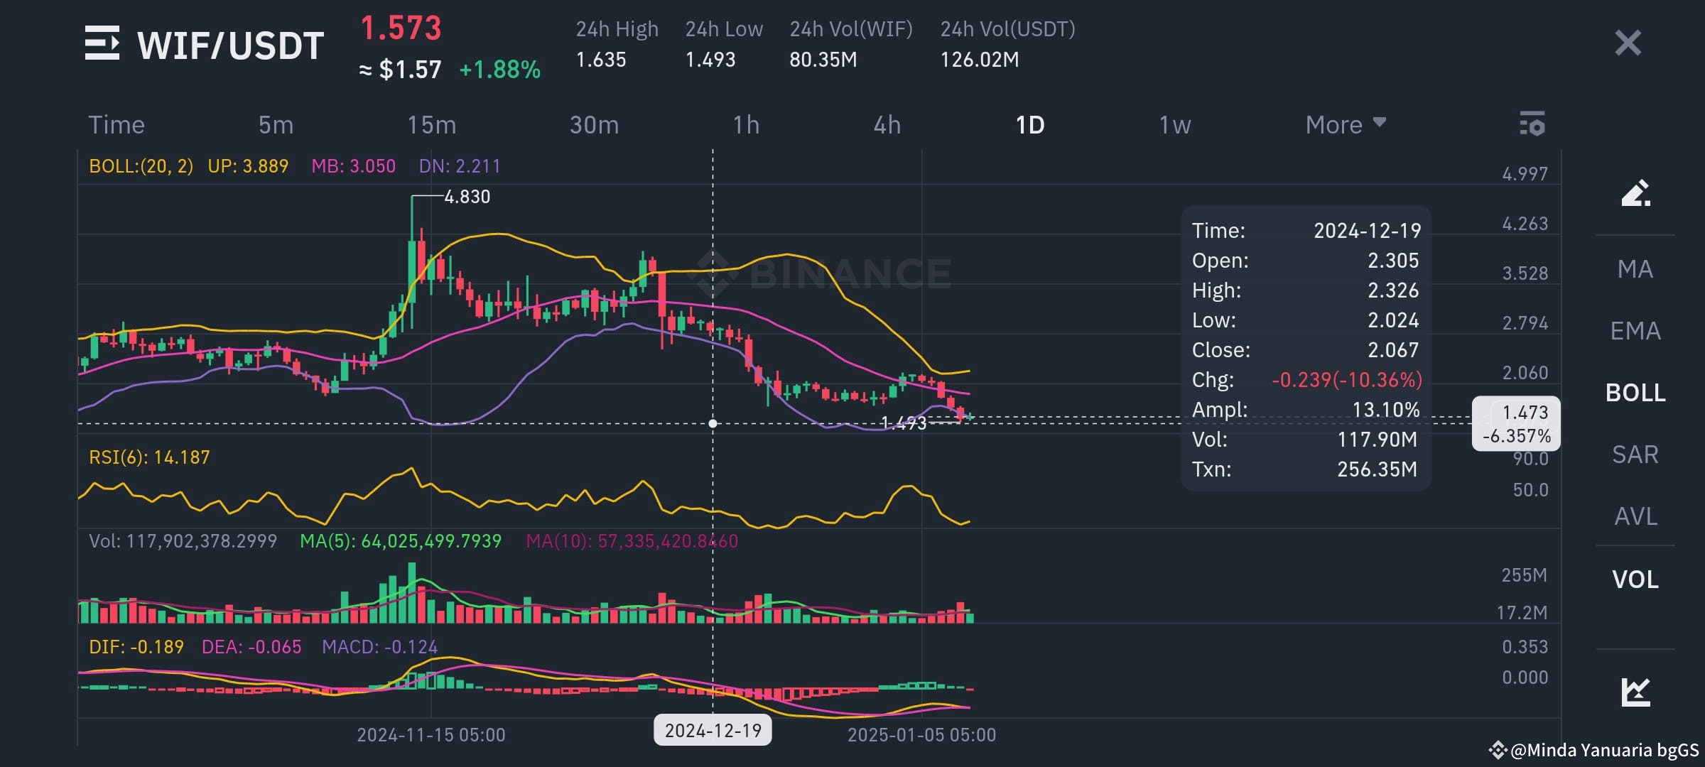Image resolution: width=1705 pixels, height=767 pixels.
Task: Click the 24h High value 1.635
Action: pyautogui.click(x=601, y=60)
